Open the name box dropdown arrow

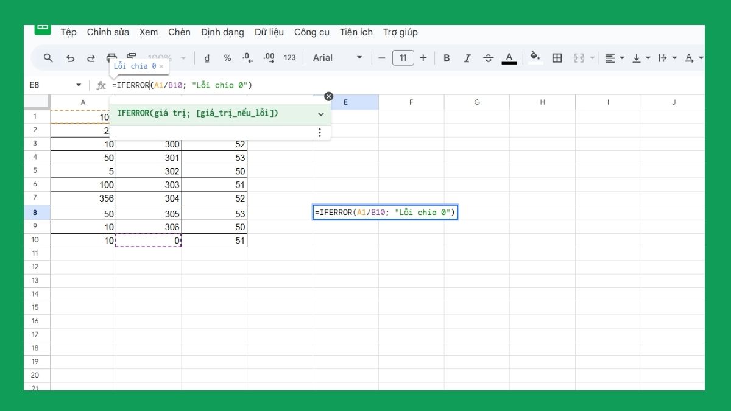pyautogui.click(x=78, y=85)
